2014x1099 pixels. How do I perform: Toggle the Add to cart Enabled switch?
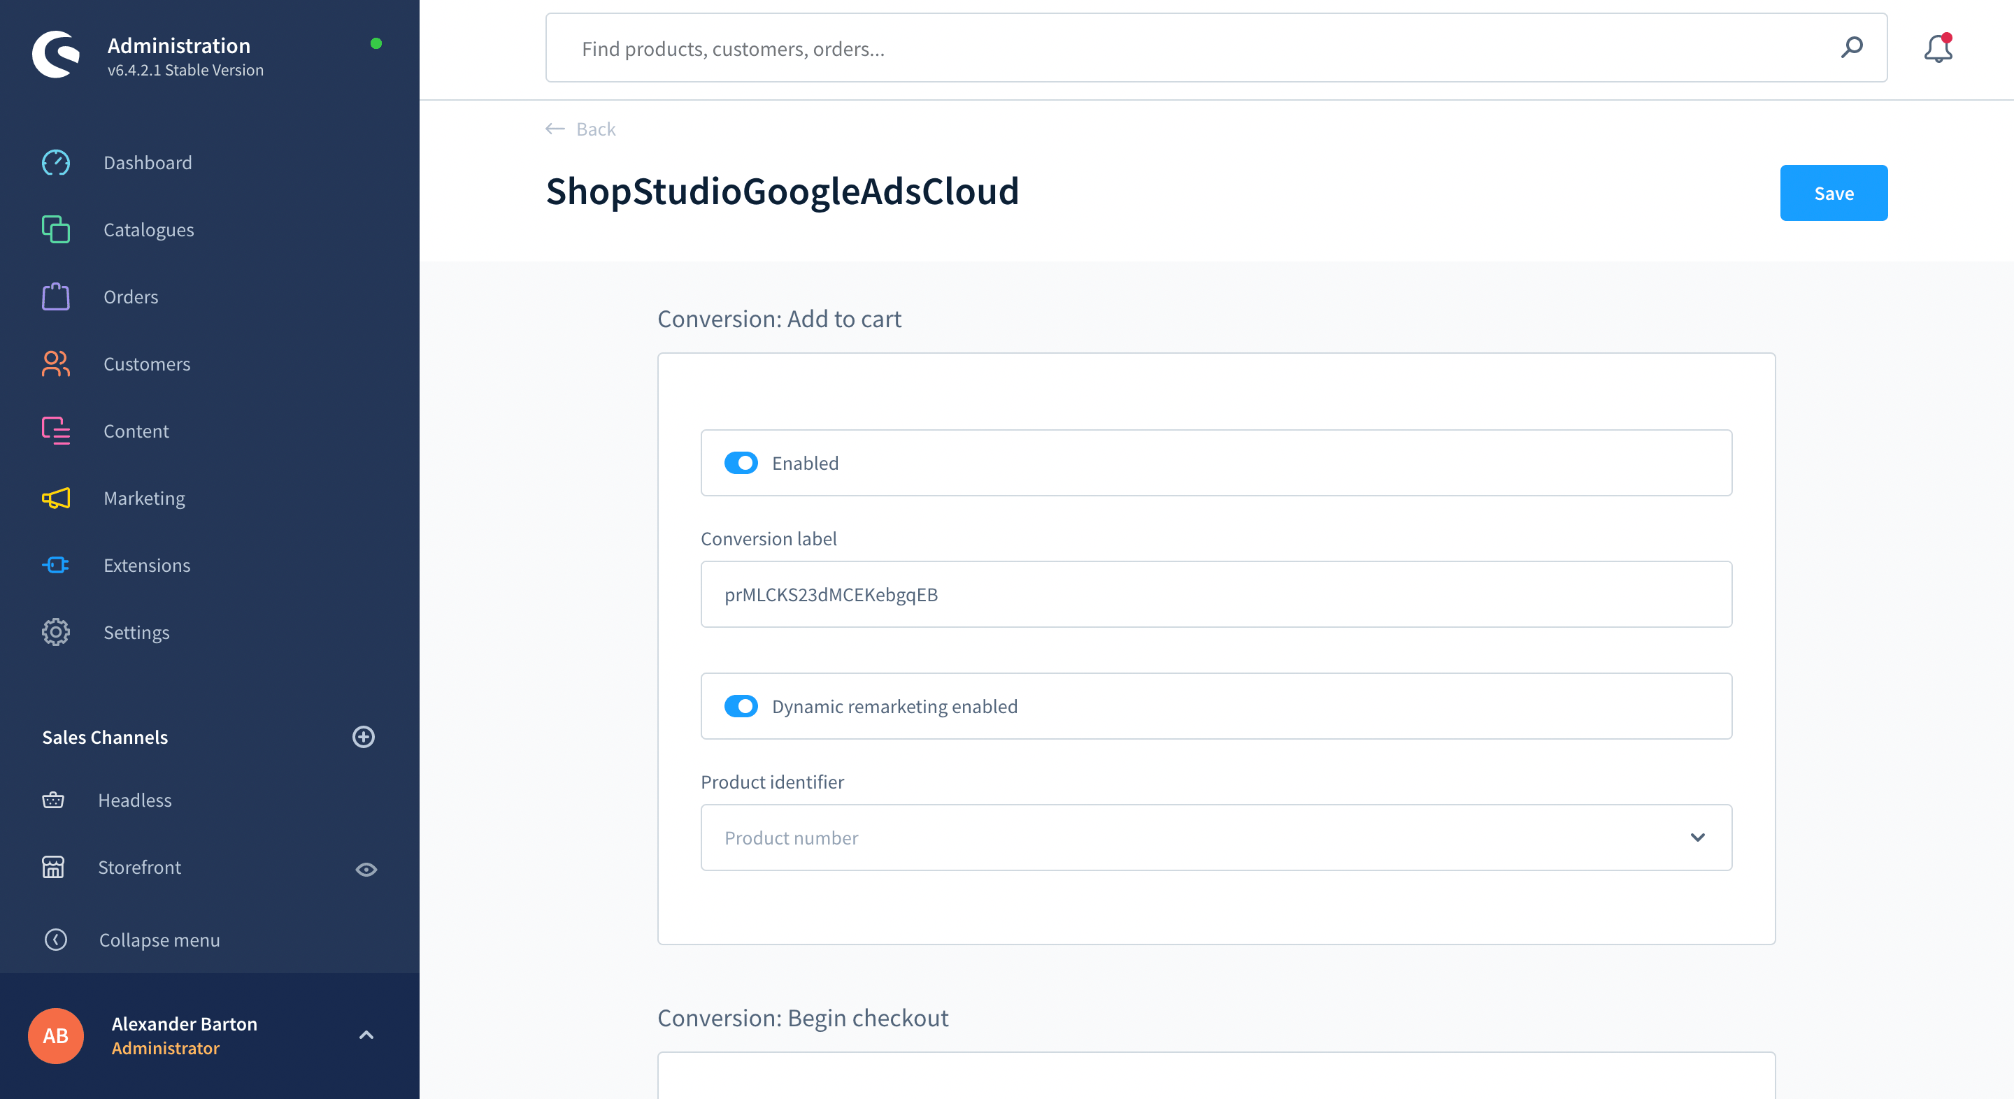741,463
